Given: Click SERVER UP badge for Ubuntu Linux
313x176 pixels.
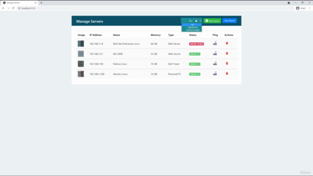Looking at the screenshot, I should tap(195, 74).
